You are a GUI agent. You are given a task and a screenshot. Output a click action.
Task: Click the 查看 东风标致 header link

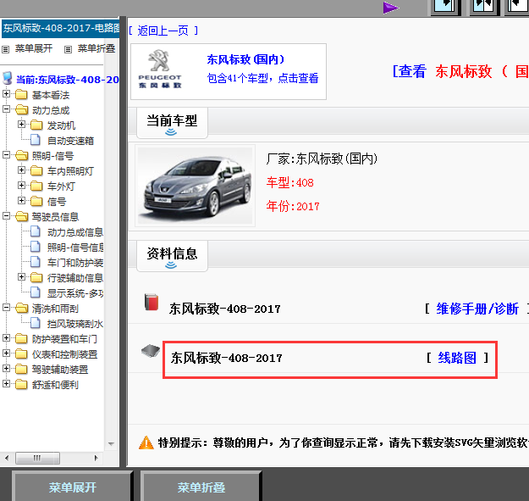pyautogui.click(x=460, y=71)
